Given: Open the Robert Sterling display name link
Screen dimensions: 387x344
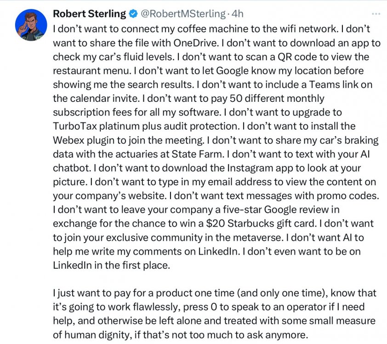Looking at the screenshot, I should [89, 14].
